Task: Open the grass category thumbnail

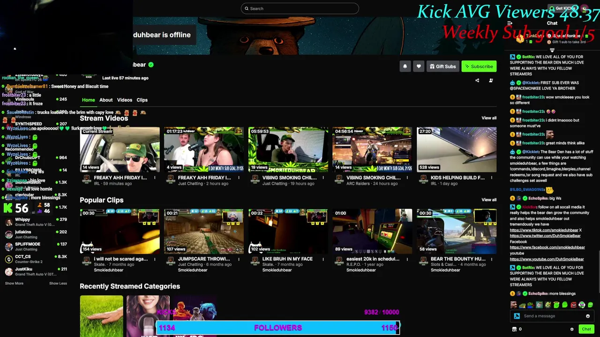Action: (101, 316)
